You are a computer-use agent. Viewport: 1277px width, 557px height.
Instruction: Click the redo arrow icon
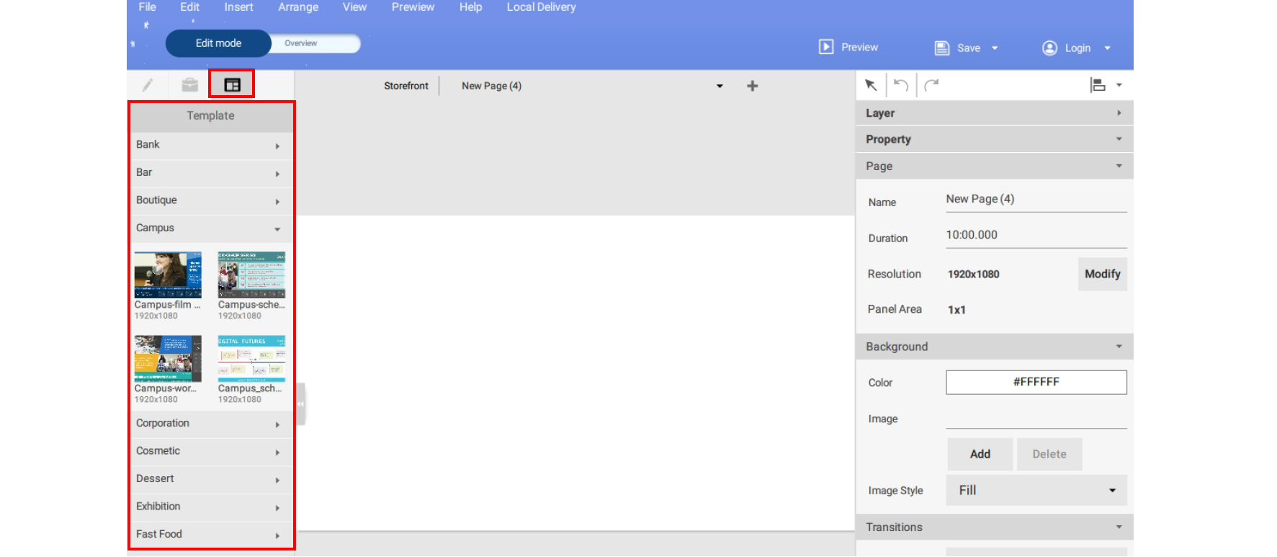[931, 85]
